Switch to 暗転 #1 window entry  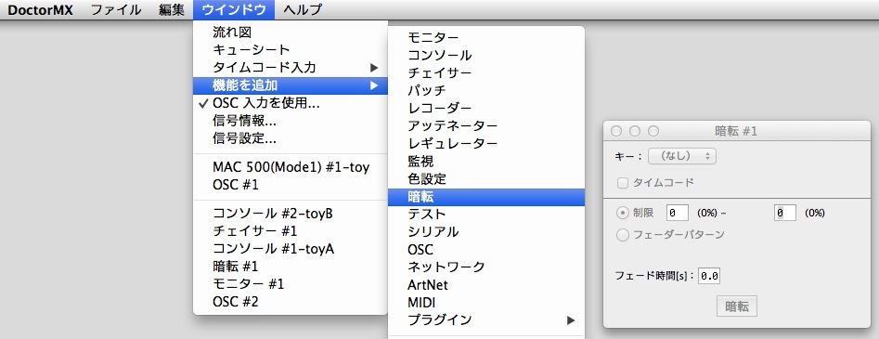coord(291,266)
